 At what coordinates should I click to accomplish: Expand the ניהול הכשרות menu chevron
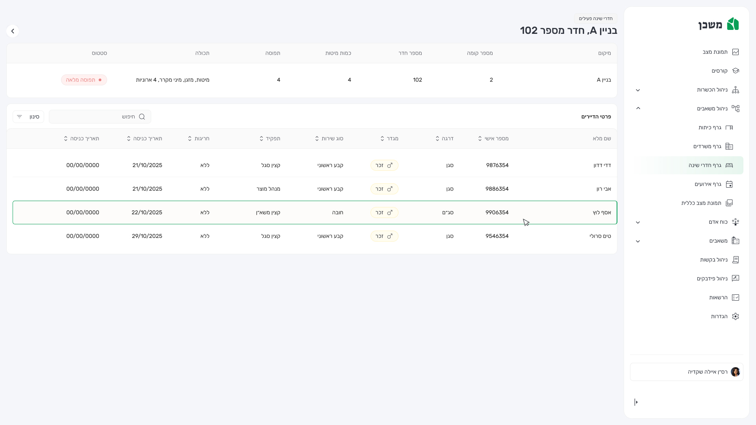(638, 90)
